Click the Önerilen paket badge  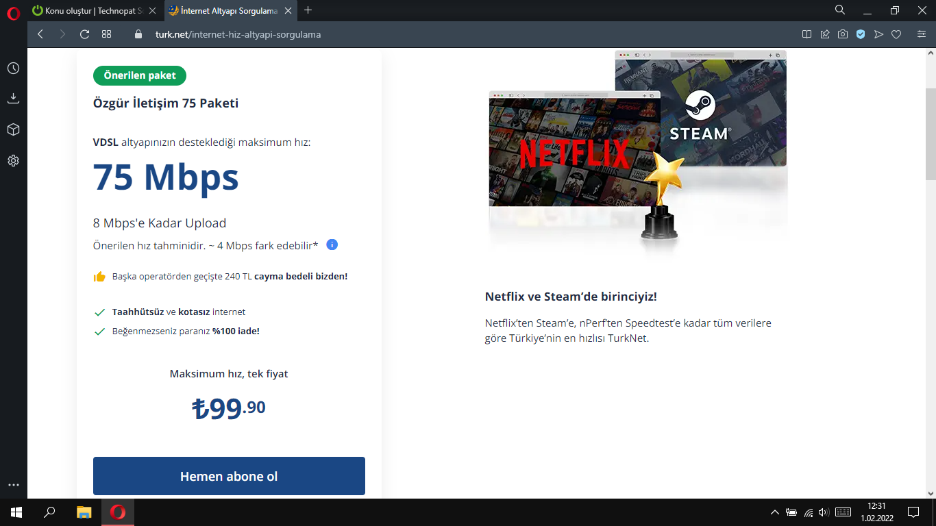pos(140,75)
